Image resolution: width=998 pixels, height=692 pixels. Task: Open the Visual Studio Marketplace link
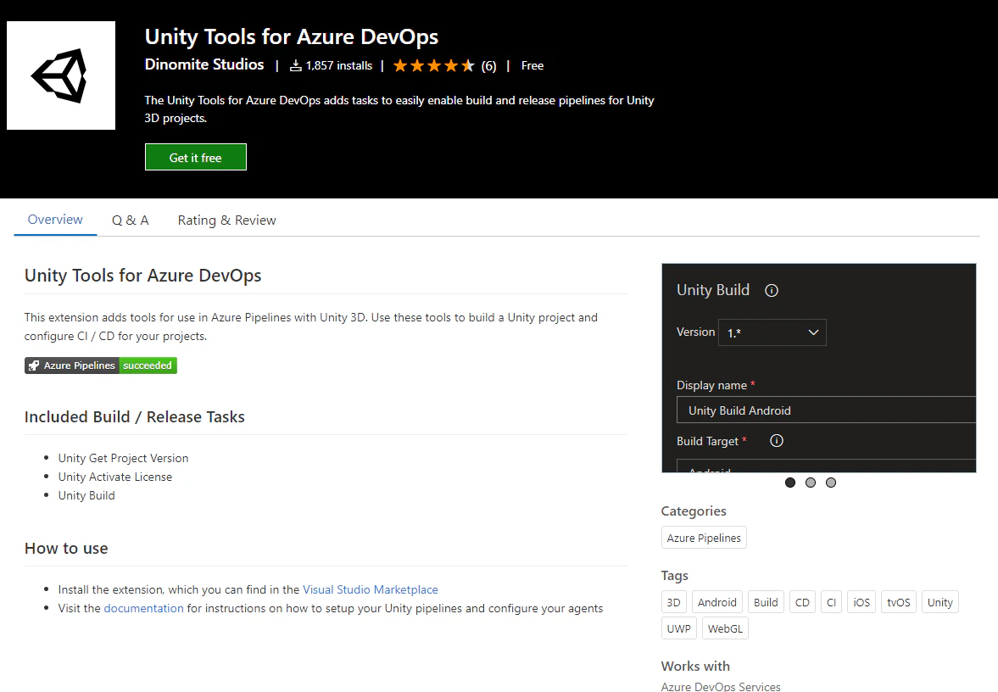371,589
